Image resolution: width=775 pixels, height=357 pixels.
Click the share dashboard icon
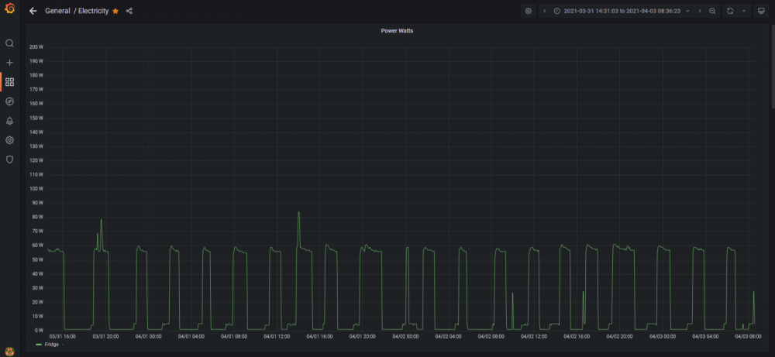129,11
